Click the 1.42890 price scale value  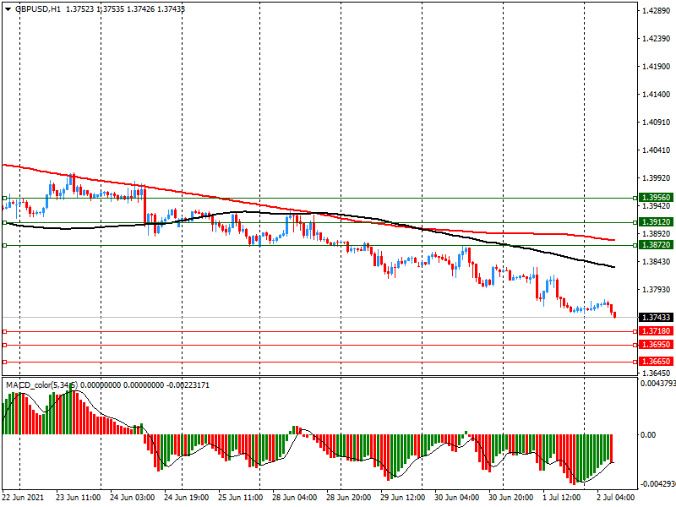pyautogui.click(x=656, y=11)
